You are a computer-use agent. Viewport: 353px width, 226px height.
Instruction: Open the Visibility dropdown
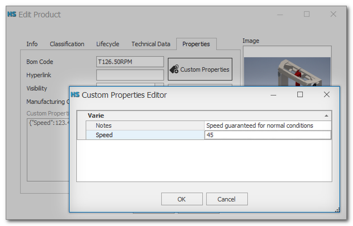coord(159,85)
